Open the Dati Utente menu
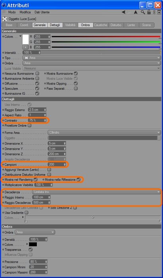Screen dimensions: 163x278 [x=42, y=12]
